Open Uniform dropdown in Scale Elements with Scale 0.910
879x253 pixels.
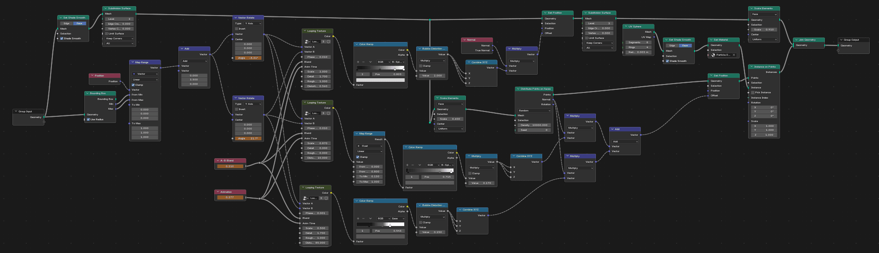coord(764,39)
